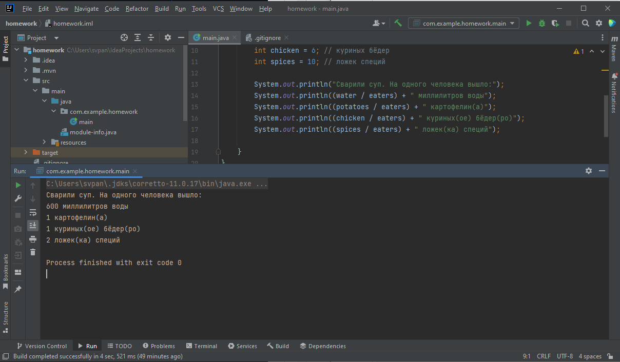
Task: Toggle Scroll to End in console output
Action: pyautogui.click(x=32, y=225)
